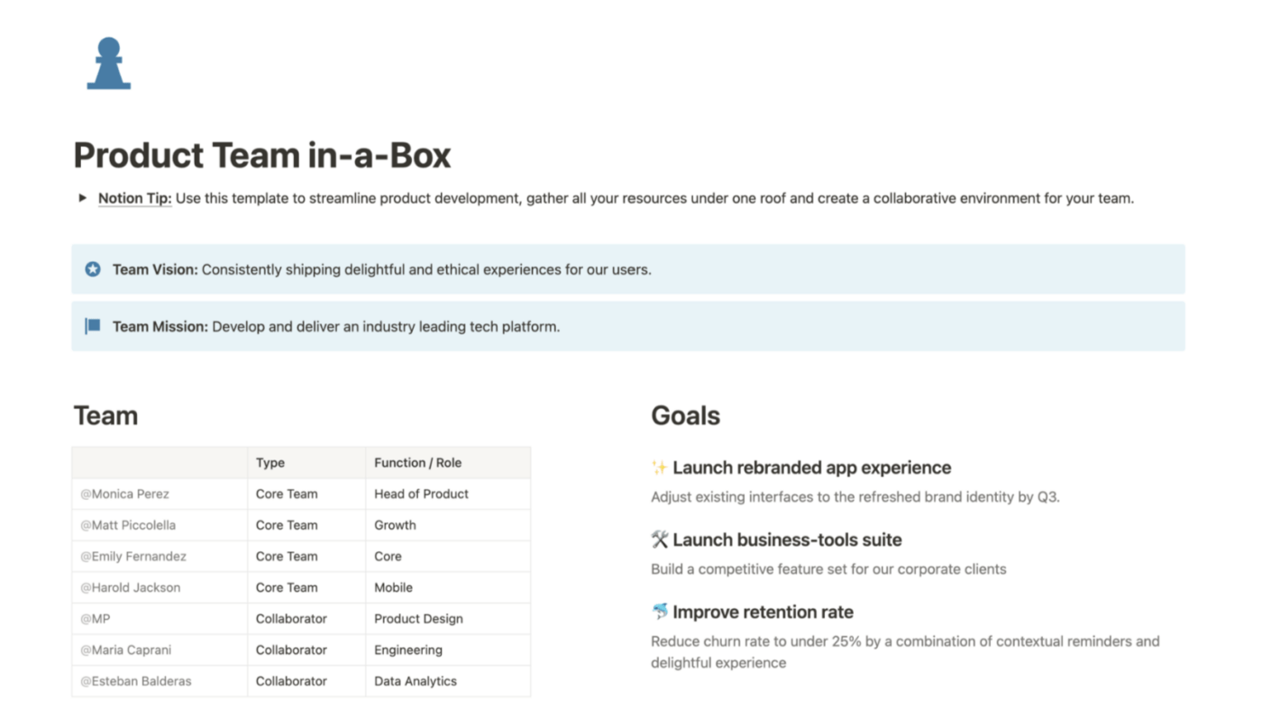Select the Head of Product cell

pyautogui.click(x=448, y=494)
